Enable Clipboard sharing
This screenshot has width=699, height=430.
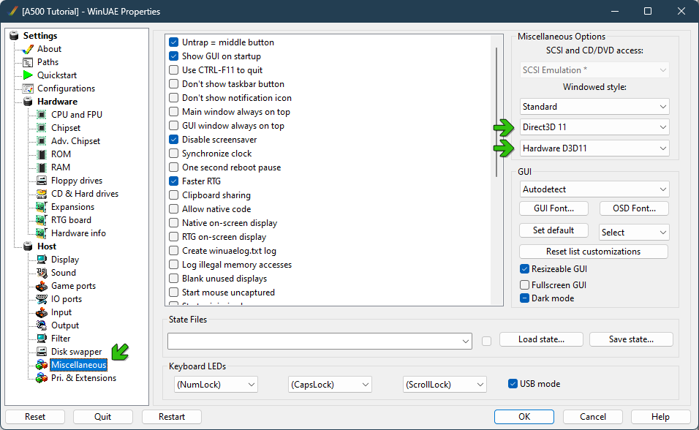click(x=174, y=195)
